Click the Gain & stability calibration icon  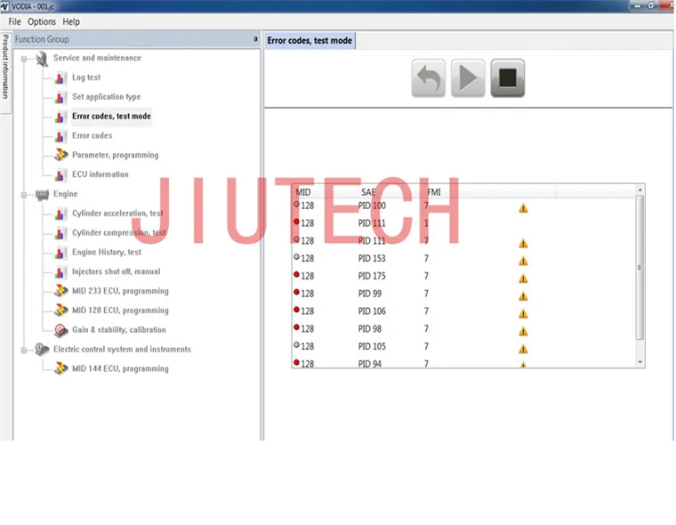pos(60,330)
